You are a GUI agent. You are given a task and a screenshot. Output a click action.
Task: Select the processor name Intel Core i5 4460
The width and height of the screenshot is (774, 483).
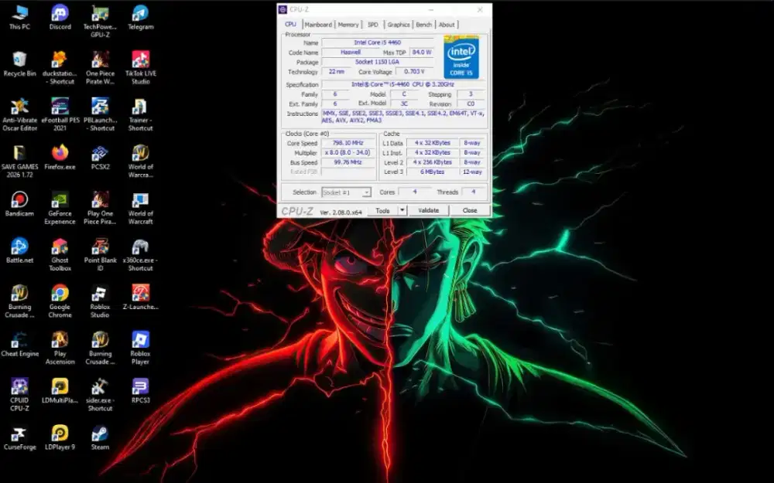377,43
